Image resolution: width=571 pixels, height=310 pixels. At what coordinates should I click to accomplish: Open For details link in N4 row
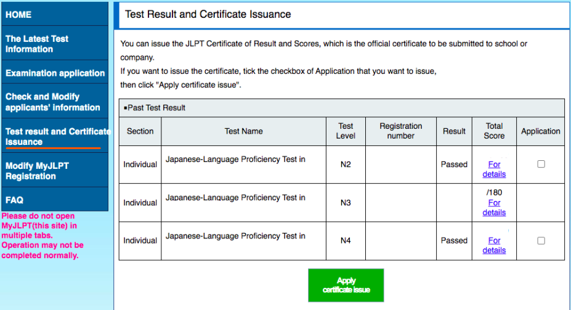(494, 245)
